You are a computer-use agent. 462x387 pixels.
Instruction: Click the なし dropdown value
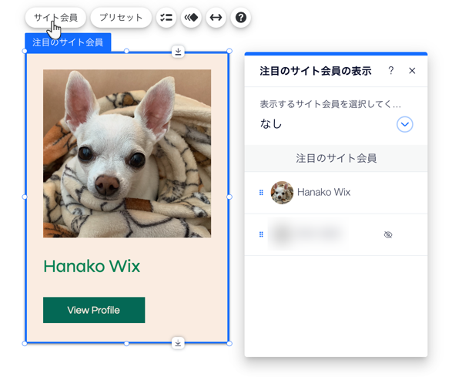271,124
